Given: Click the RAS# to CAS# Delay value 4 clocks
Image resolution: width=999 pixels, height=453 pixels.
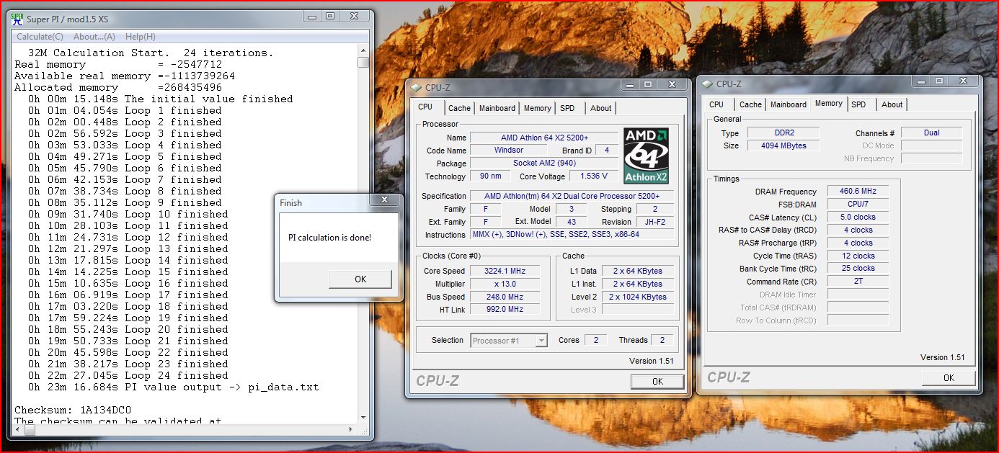Looking at the screenshot, I should pos(858,230).
